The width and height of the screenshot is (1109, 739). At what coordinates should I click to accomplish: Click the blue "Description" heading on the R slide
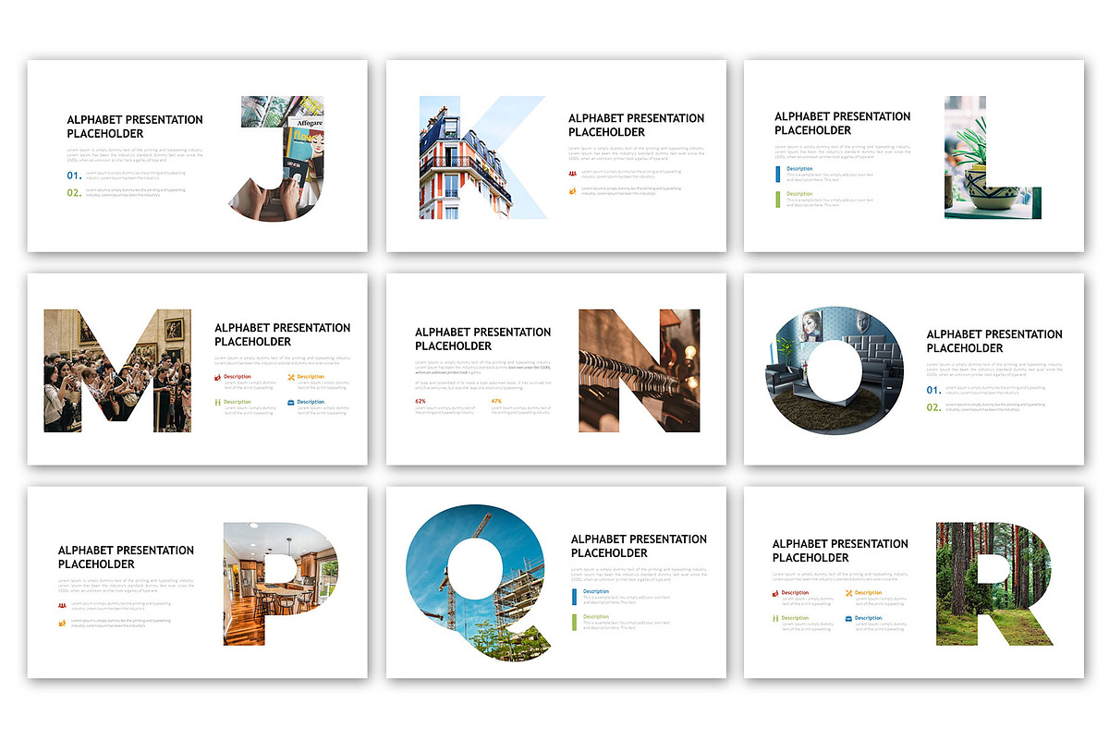click(x=869, y=618)
